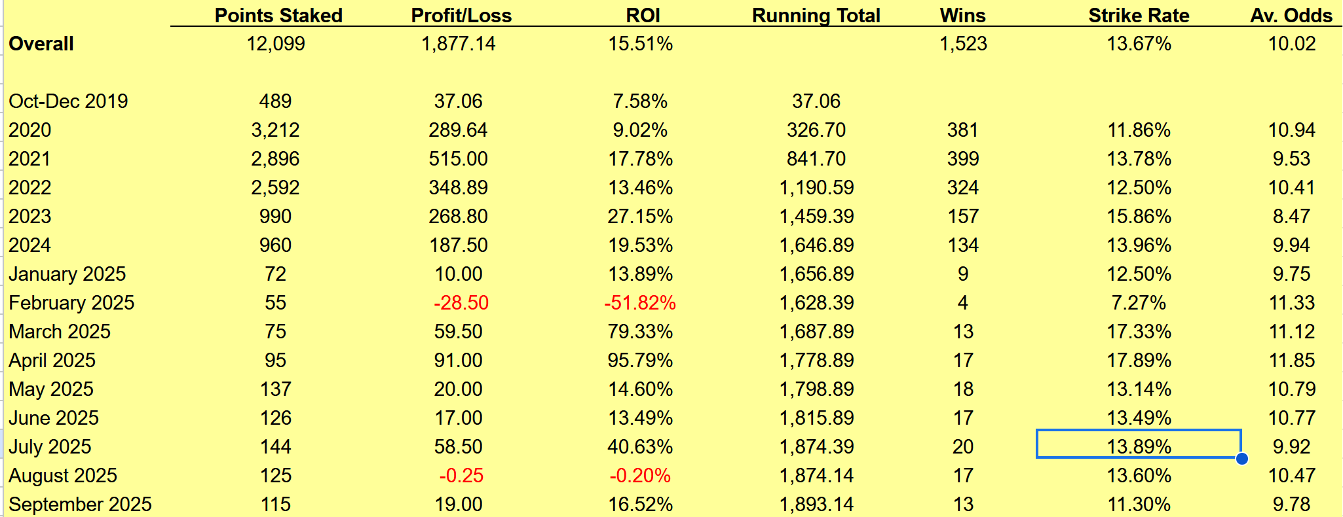1343x517 pixels.
Task: Click the Overall Profit/Loss cell 1,877.14
Action: tap(459, 44)
